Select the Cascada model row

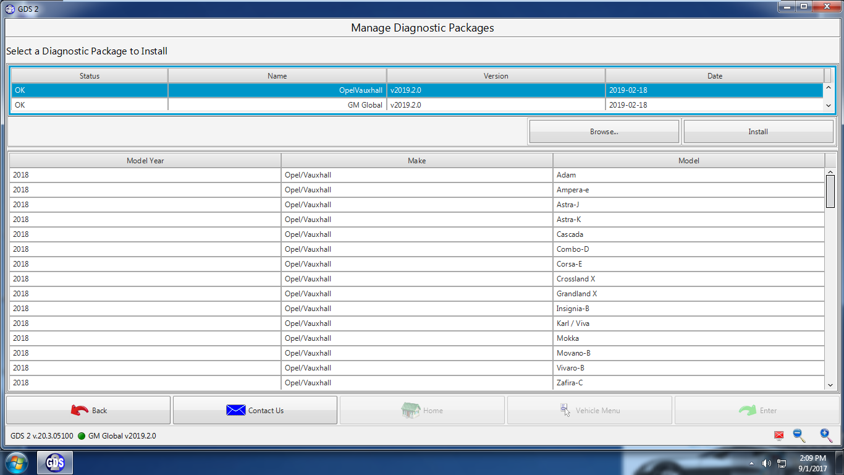pyautogui.click(x=417, y=234)
